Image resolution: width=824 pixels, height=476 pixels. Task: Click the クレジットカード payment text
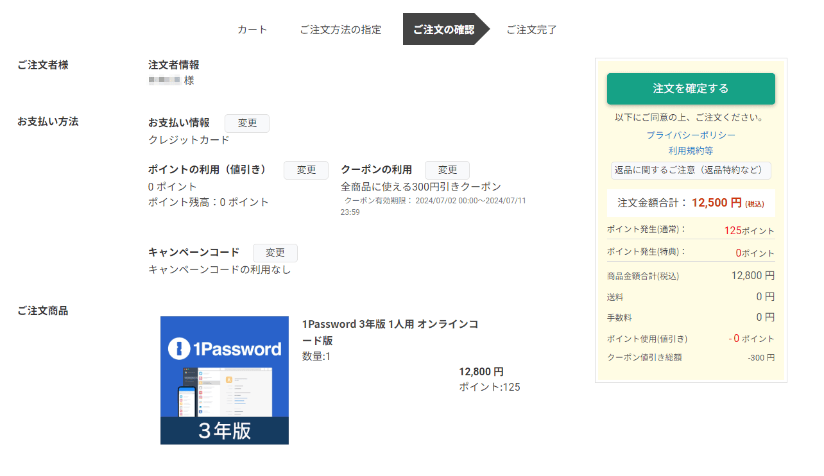coord(189,140)
